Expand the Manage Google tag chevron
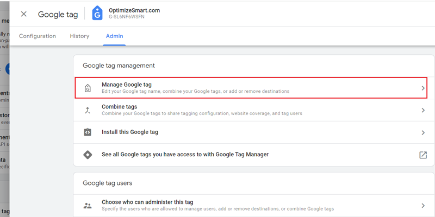This screenshot has width=435, height=217. coord(423,88)
